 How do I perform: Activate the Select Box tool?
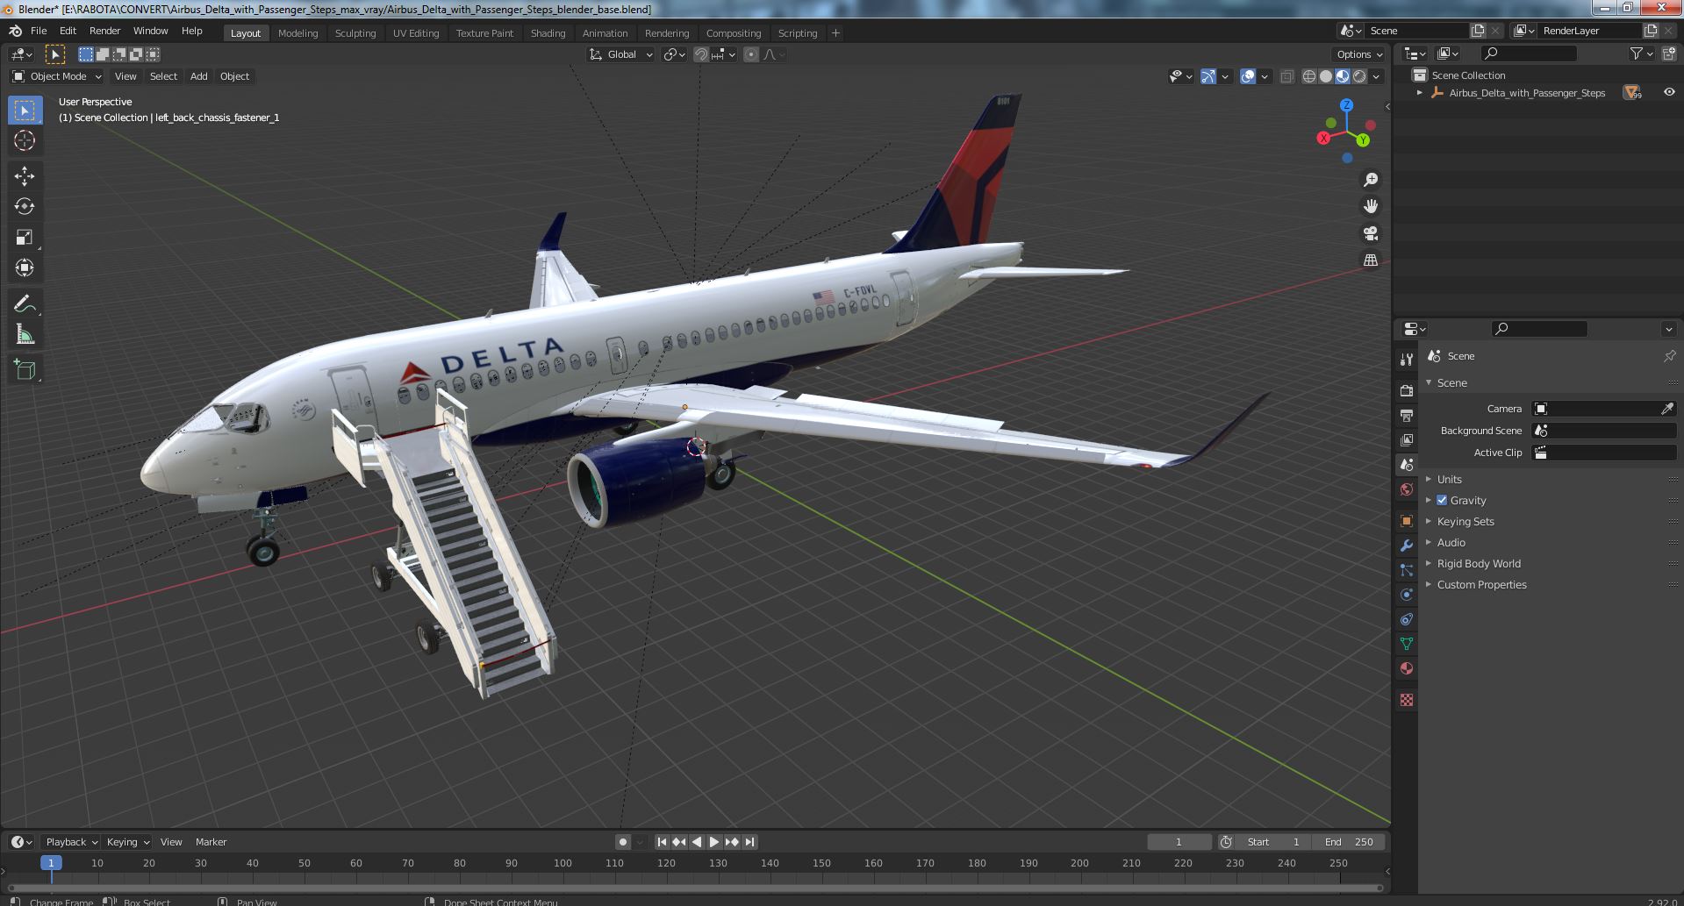click(x=25, y=110)
